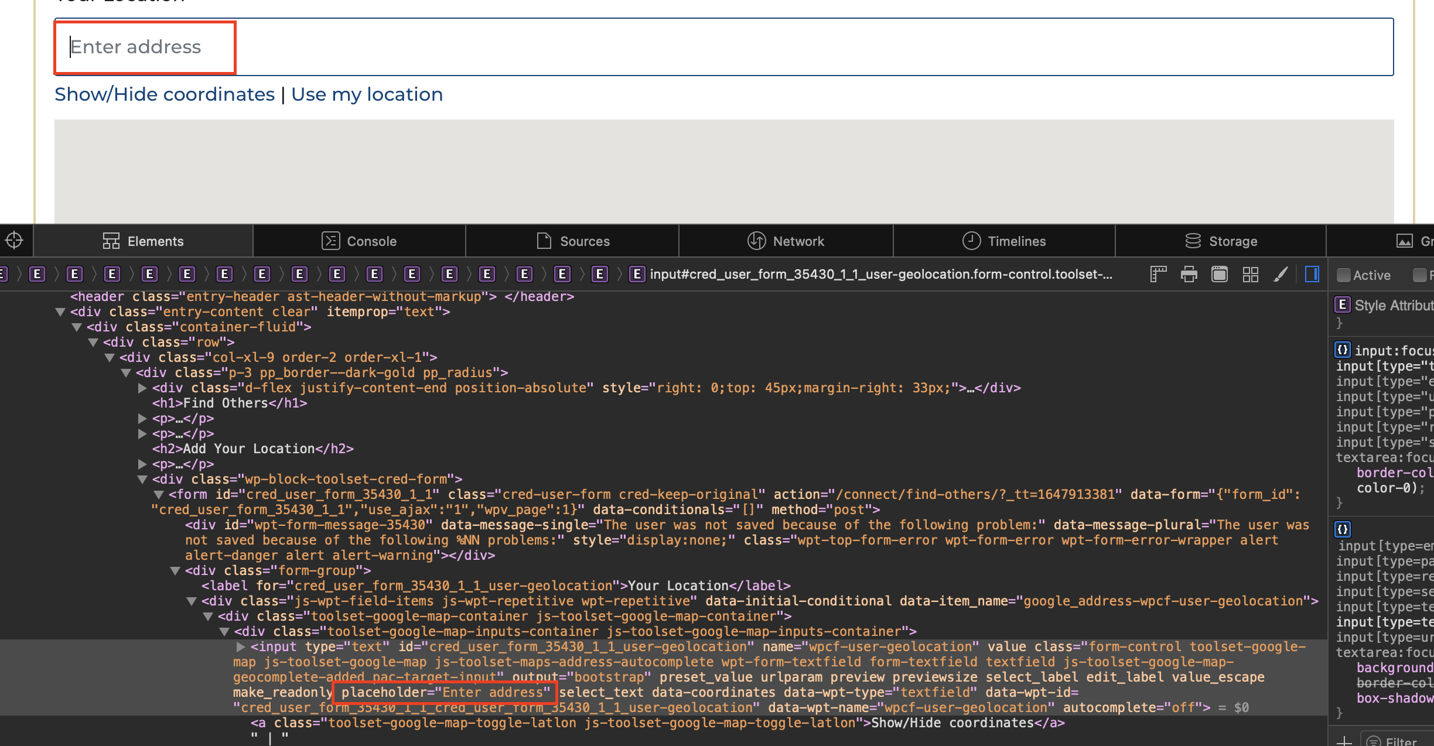Select the h2 Add Your Location row

(253, 449)
